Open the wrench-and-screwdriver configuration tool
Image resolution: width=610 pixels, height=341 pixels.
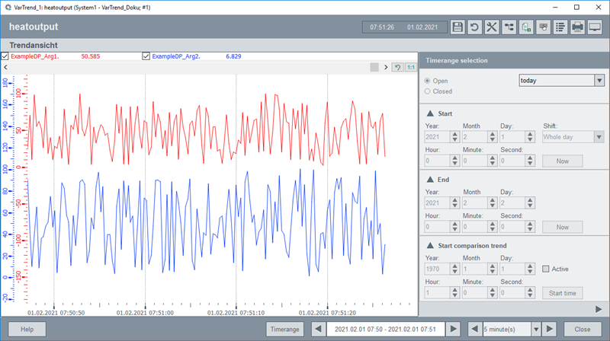click(x=492, y=27)
